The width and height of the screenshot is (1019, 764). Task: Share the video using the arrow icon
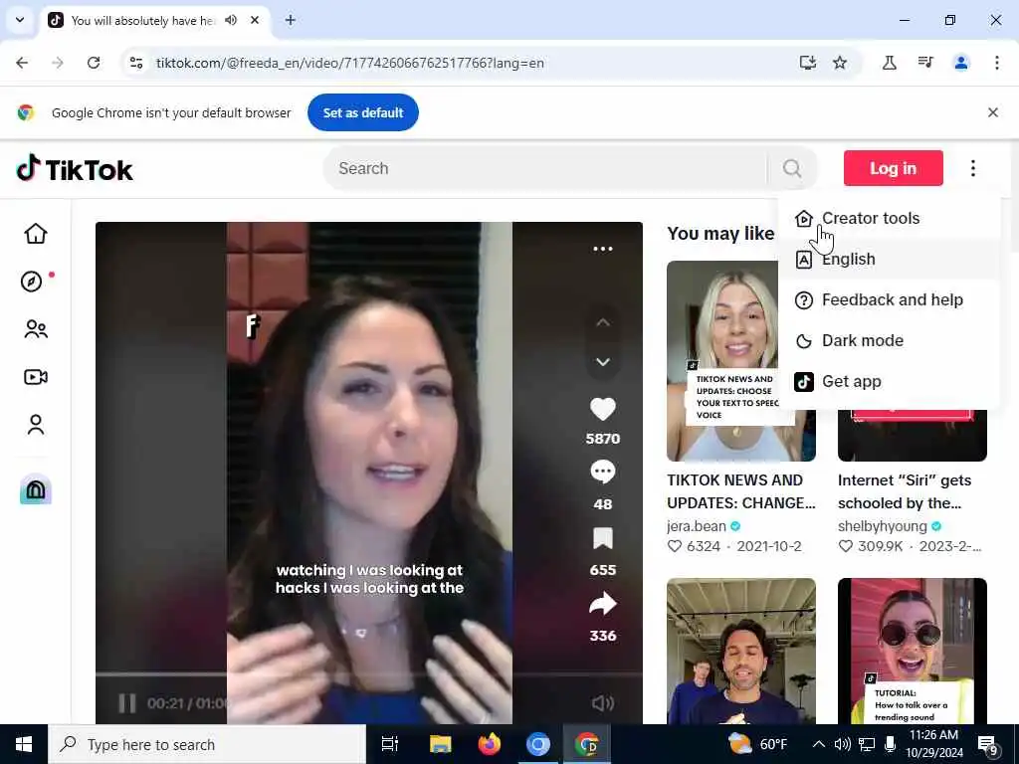[x=602, y=604]
